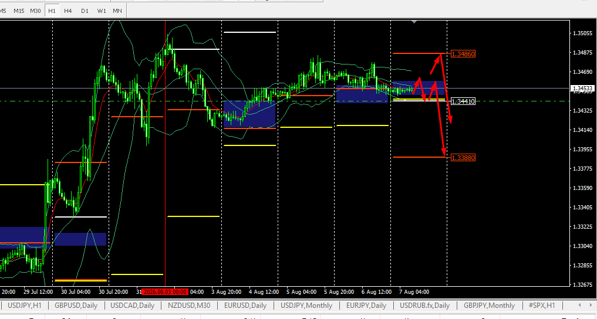Switch chart to M15 timeframe

(19, 11)
